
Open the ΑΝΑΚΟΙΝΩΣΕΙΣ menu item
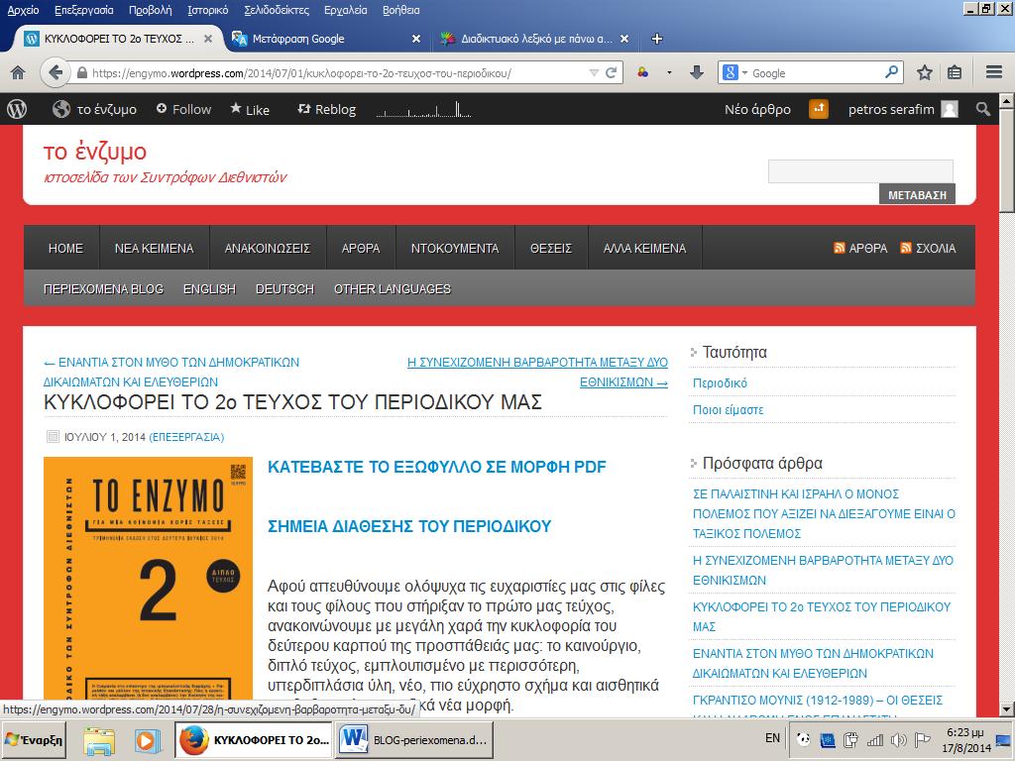[268, 248]
